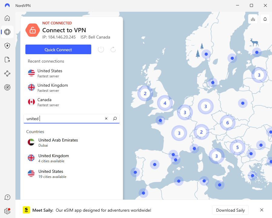Image resolution: width=272 pixels, height=218 pixels.
Task: Click the United Kingdom flag in recent connections
Action: point(31,88)
